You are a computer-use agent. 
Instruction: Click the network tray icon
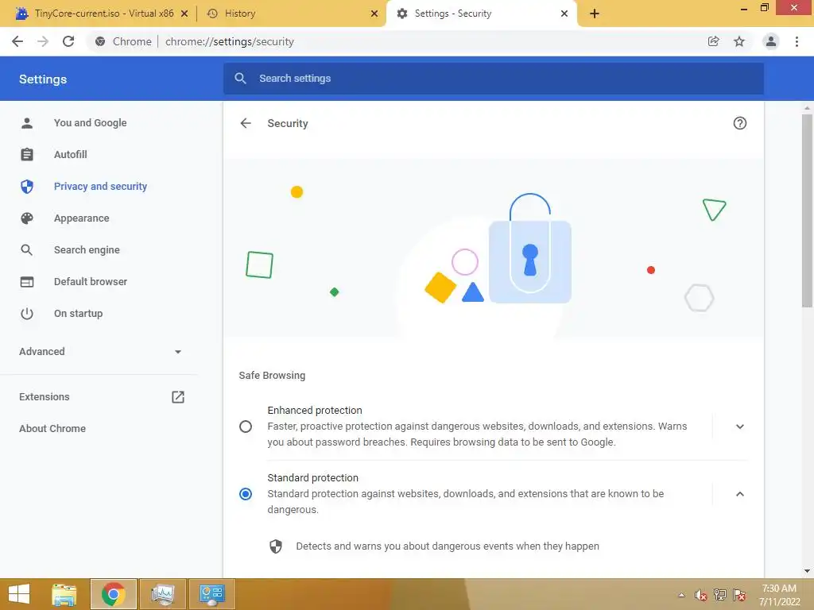[720, 595]
